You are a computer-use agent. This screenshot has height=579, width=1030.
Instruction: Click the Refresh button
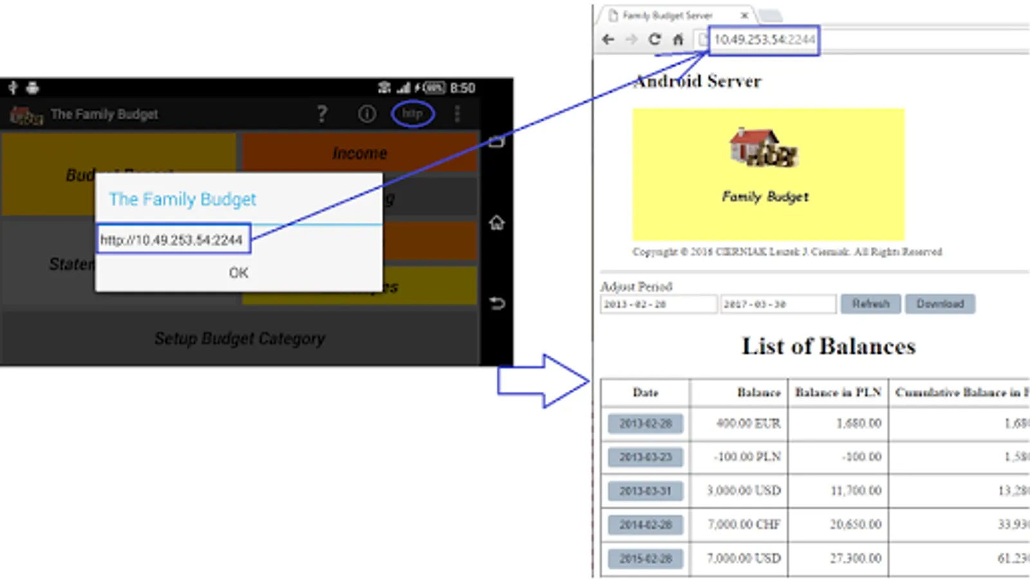pos(871,304)
